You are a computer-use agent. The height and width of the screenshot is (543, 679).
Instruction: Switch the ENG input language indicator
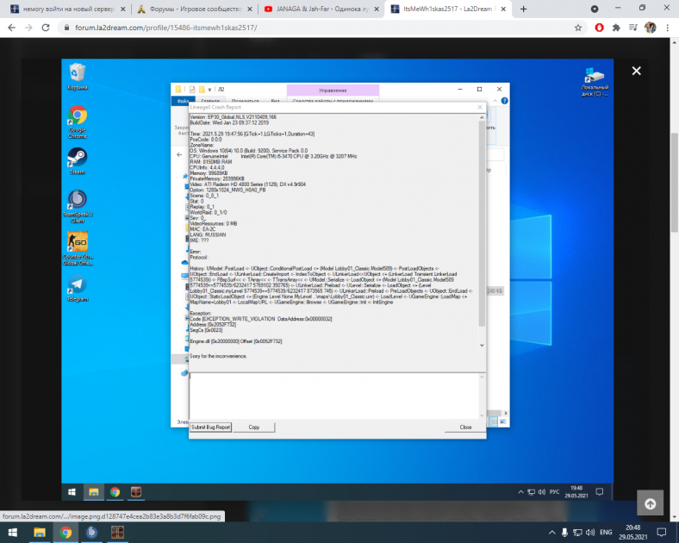point(606,532)
